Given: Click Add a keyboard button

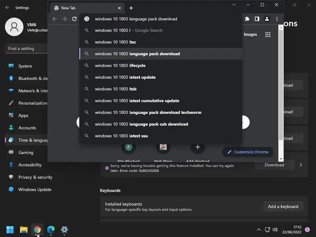Looking at the screenshot, I should click(x=283, y=206).
